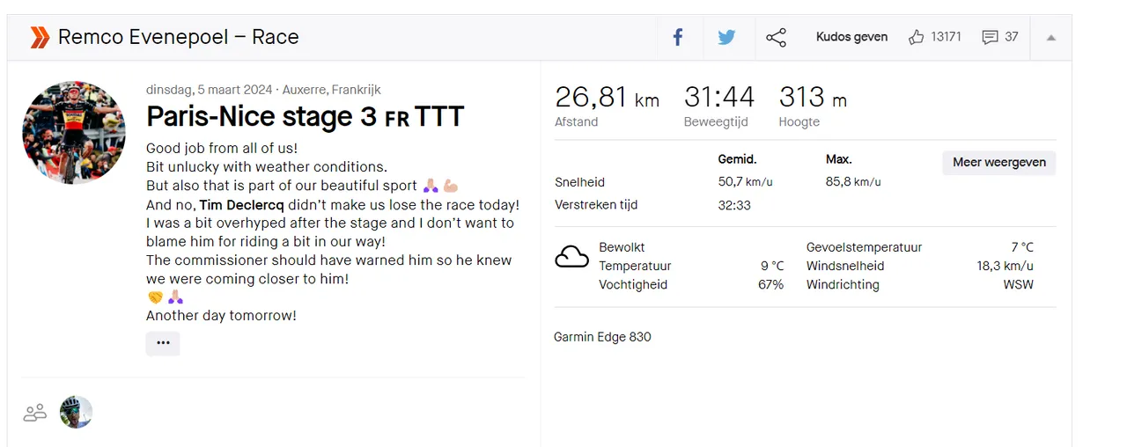The height and width of the screenshot is (447, 1127).
Task: Open Remco Evenepoel's profile photo
Action: [x=74, y=133]
